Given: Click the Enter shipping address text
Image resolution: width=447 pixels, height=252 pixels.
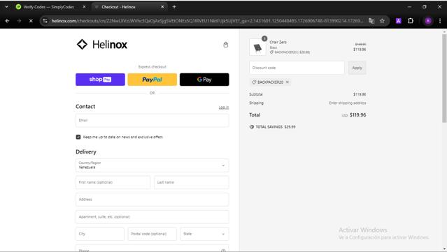Looking at the screenshot, I should [348, 103].
